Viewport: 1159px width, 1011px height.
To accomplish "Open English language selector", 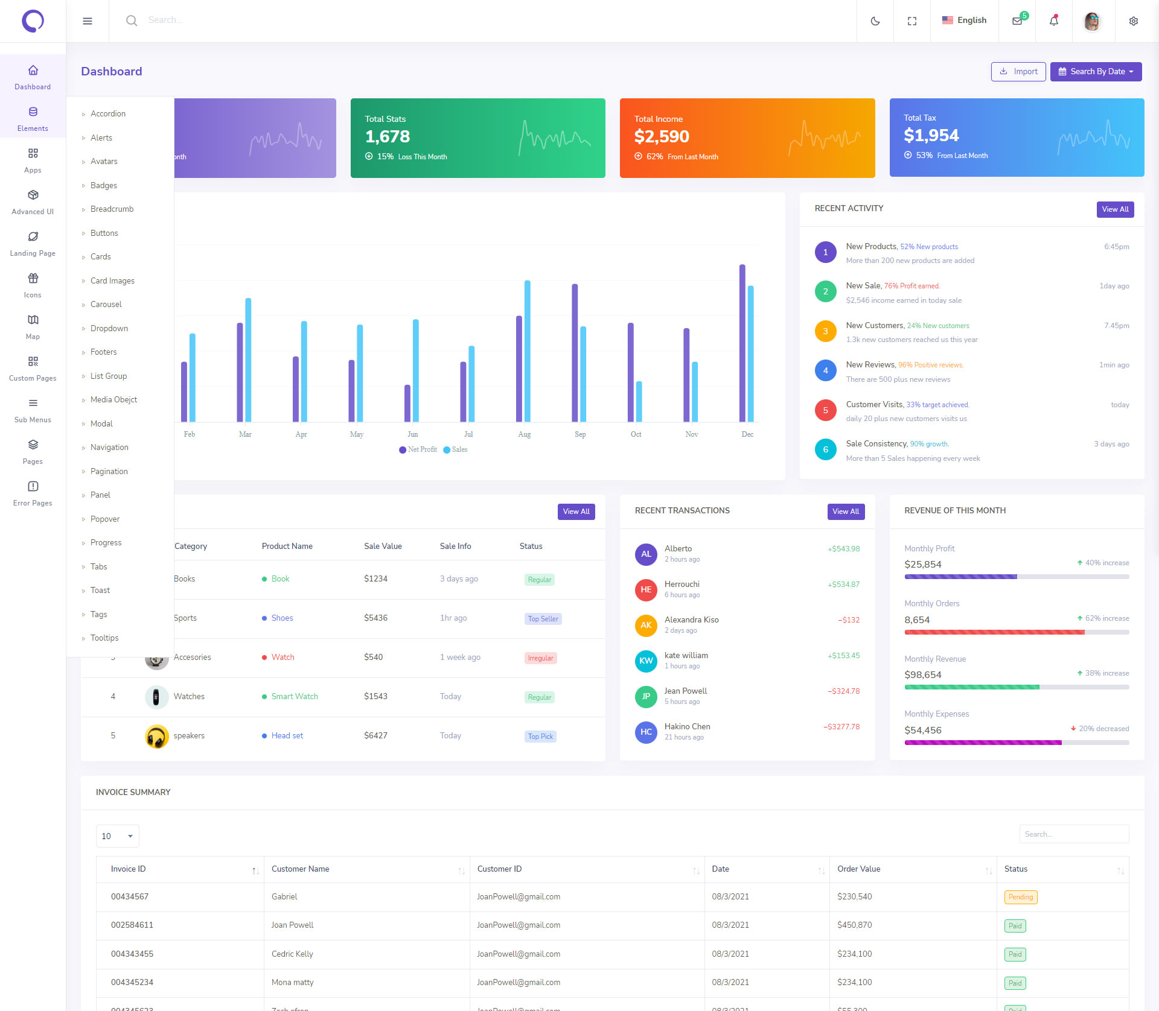I will (x=964, y=21).
